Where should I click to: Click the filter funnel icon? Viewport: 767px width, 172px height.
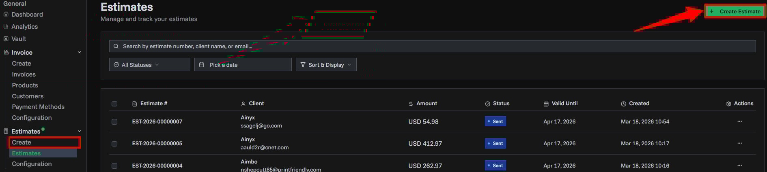point(303,65)
